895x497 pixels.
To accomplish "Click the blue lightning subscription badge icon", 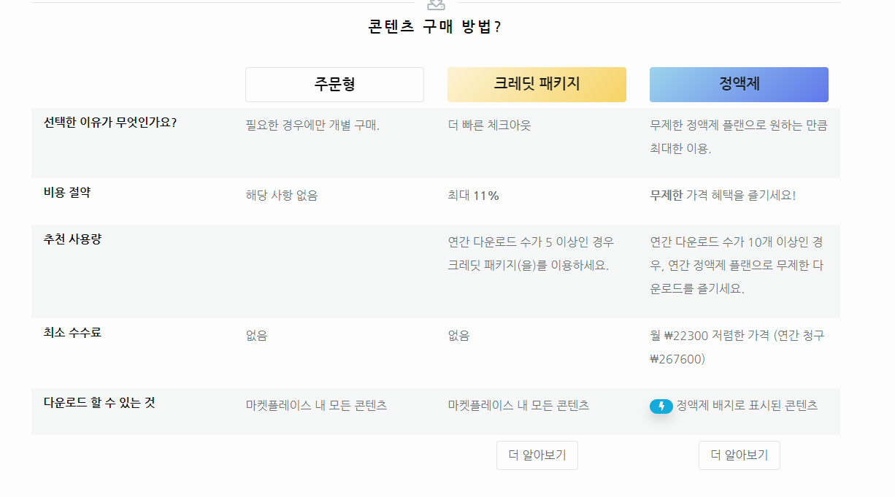I will coord(661,407).
